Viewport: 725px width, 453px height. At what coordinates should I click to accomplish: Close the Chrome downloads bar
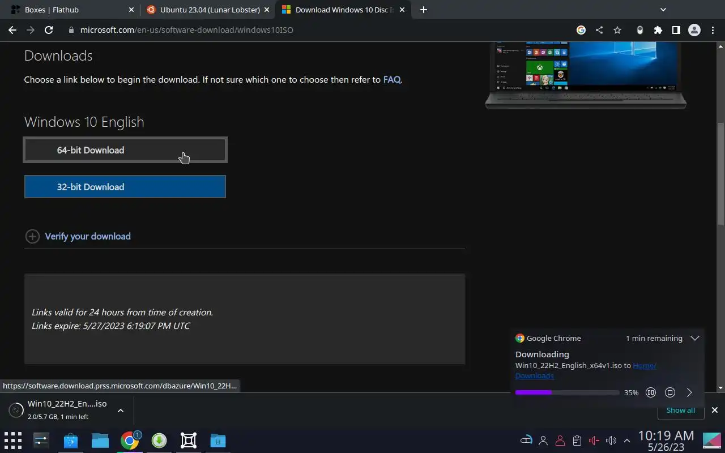click(714, 410)
